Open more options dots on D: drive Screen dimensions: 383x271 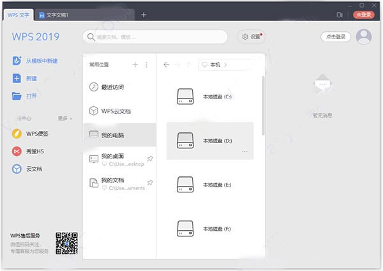coord(244,151)
